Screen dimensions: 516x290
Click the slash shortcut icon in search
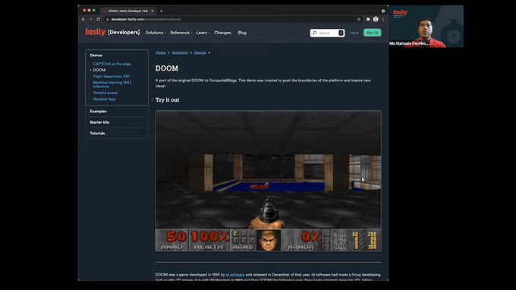click(341, 33)
